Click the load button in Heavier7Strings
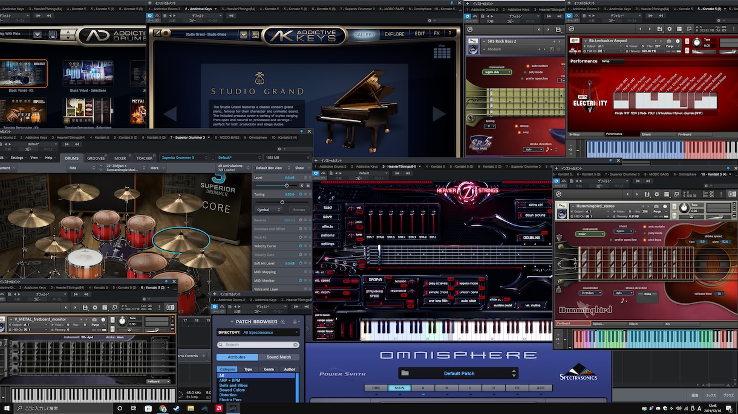This screenshot has height=414, width=738. tap(327, 208)
